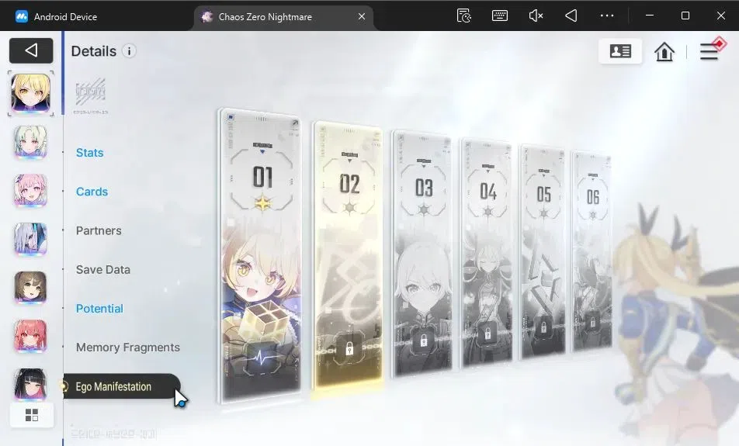Click the lock icon on panel 04
This screenshot has height=446, width=739.
(x=487, y=334)
